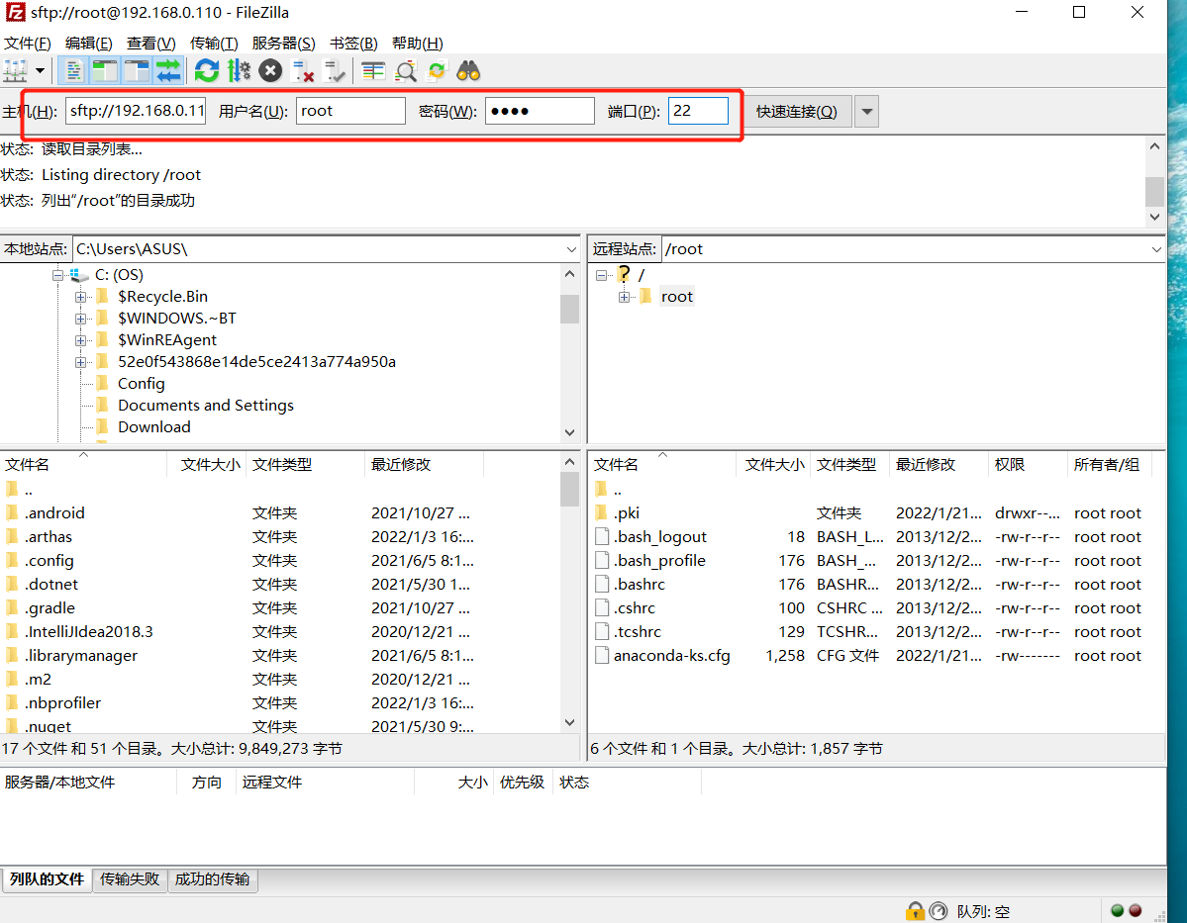
Task: Click the local file list scrollbar thumb
Action: [x=569, y=490]
